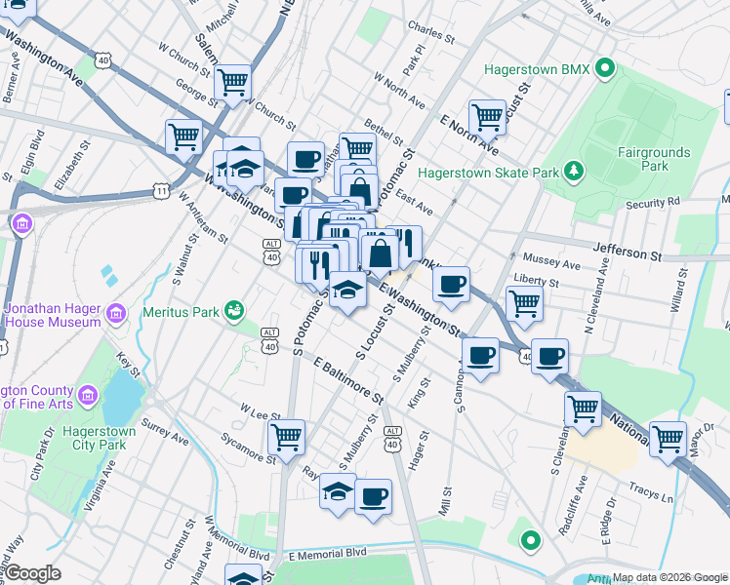Click the coffee cup marker near S Cannon Ave
The width and height of the screenshot is (730, 585).
[x=480, y=360]
